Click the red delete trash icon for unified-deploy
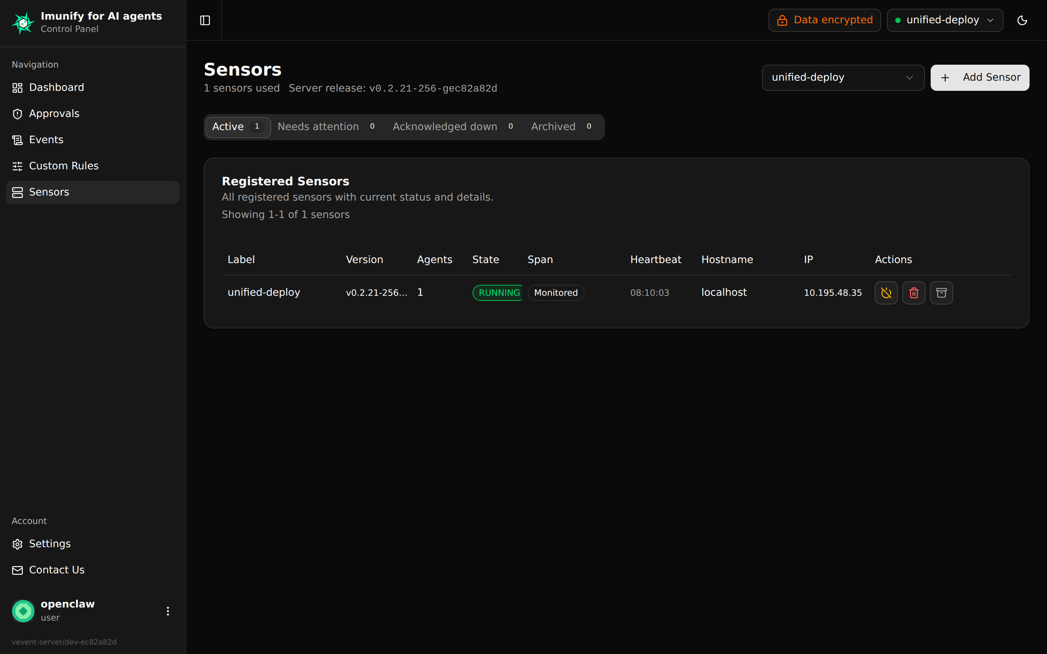Viewport: 1047px width, 654px height. [914, 293]
